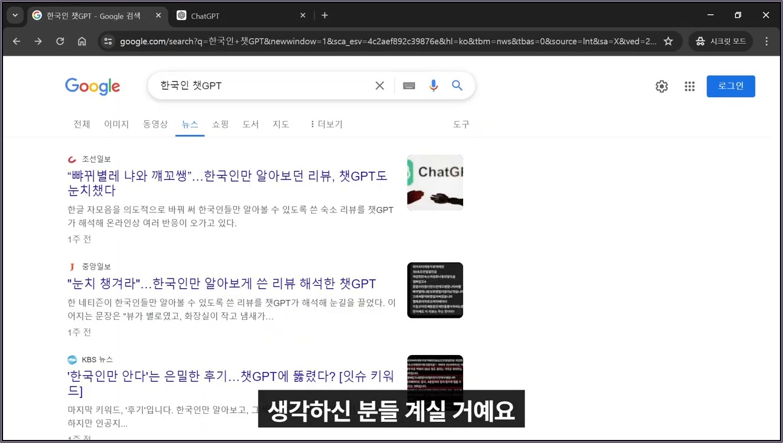Switch to the 도서 results tab
Screen dimensions: 783x443
click(x=251, y=124)
